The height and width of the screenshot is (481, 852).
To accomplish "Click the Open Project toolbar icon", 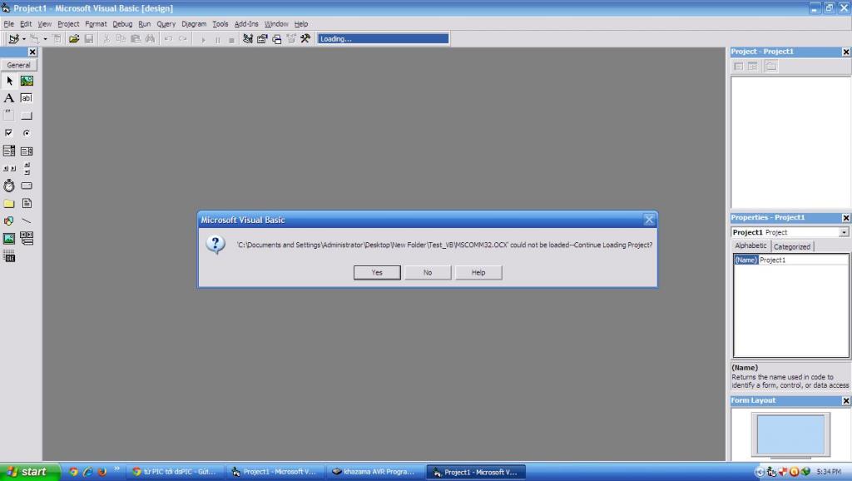I will pyautogui.click(x=74, y=38).
